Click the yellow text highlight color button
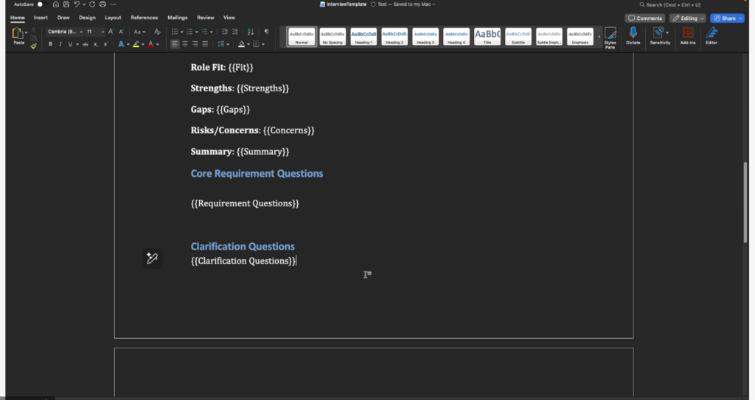755x400 pixels. pyautogui.click(x=136, y=44)
